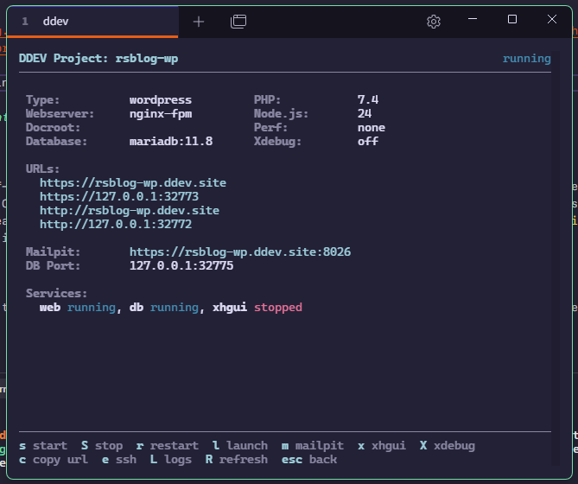Click the xdebug toggle shortcut
Viewport: 578px width, 484px height.
(x=448, y=446)
